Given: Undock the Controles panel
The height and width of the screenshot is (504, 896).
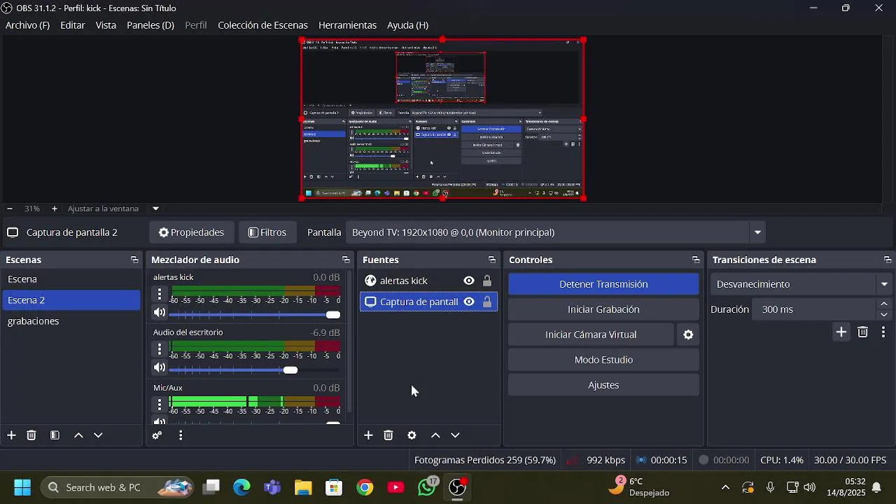Looking at the screenshot, I should click(x=696, y=260).
